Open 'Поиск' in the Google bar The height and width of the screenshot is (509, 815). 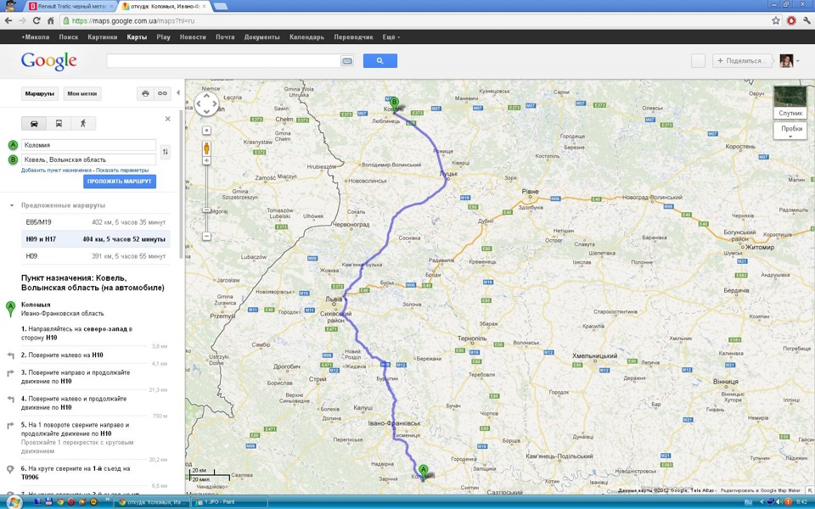tap(69, 36)
